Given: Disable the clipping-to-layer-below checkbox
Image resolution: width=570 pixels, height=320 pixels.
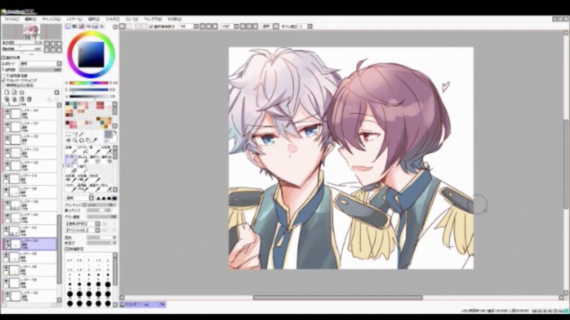Looking at the screenshot, I should [x=3, y=80].
